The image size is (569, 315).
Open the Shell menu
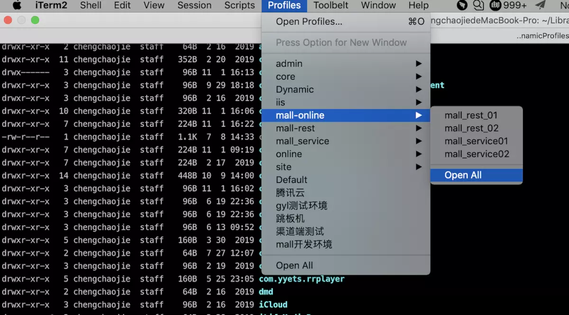click(91, 5)
